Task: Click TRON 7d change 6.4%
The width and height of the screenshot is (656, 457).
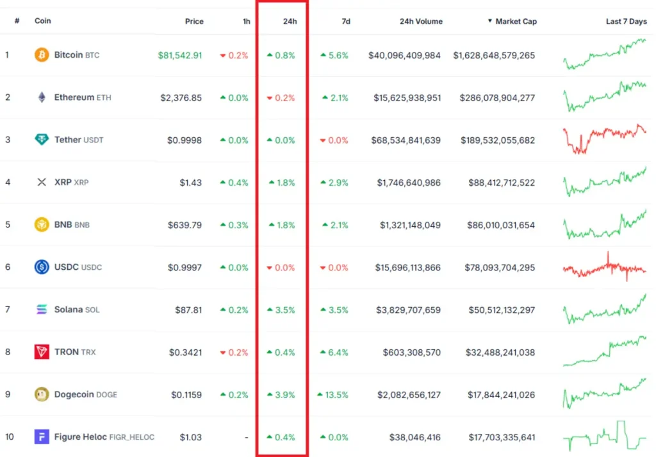Action: click(x=334, y=353)
